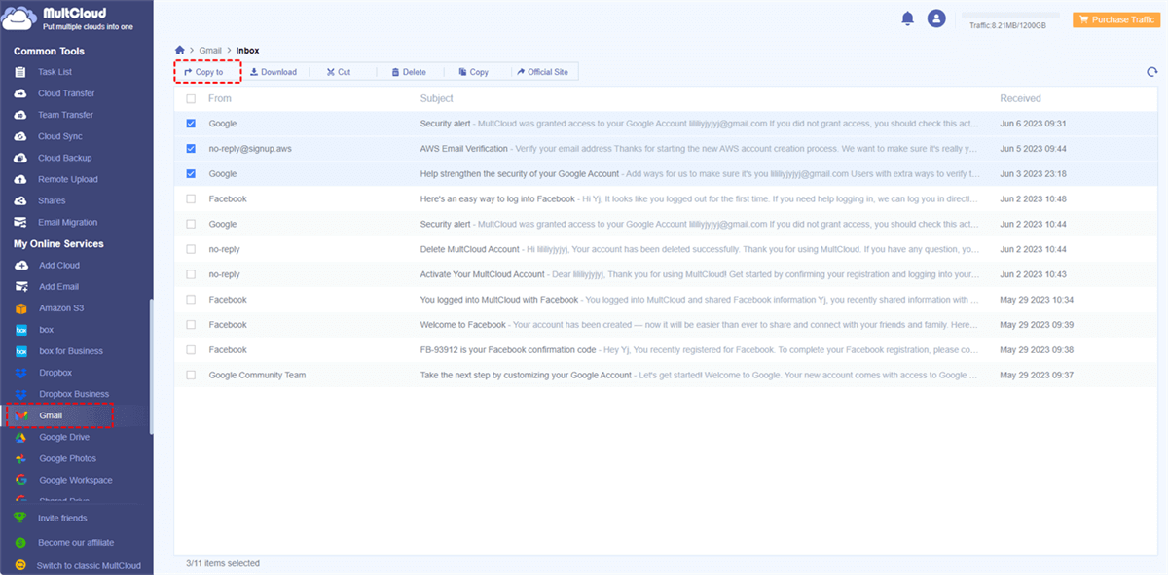Click the Official Site toolbar button
The width and height of the screenshot is (1168, 575).
tap(542, 72)
